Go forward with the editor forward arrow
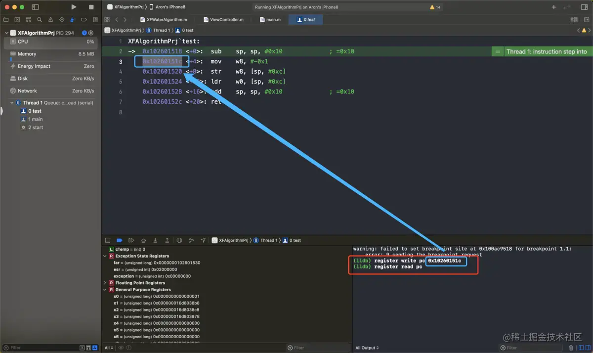The width and height of the screenshot is (593, 353). point(125,20)
